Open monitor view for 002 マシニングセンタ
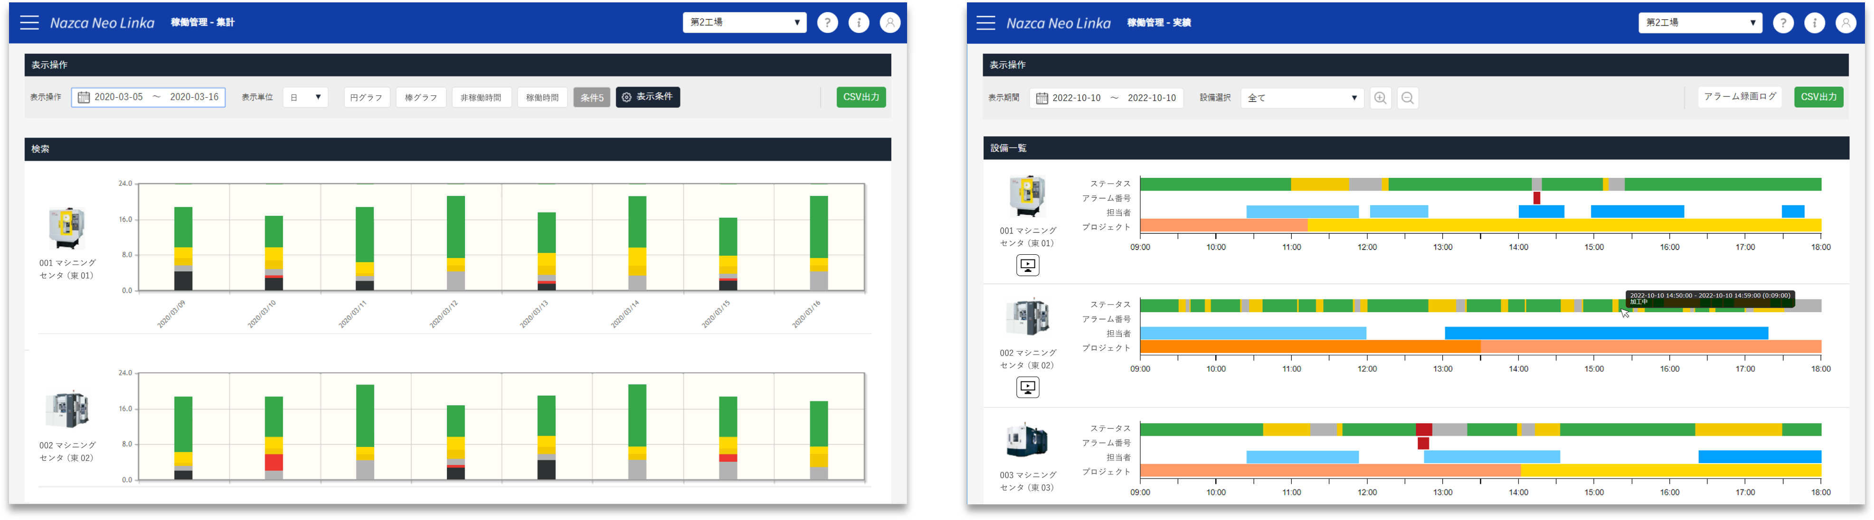Viewport: 1874px width, 520px height. pos(1027,388)
